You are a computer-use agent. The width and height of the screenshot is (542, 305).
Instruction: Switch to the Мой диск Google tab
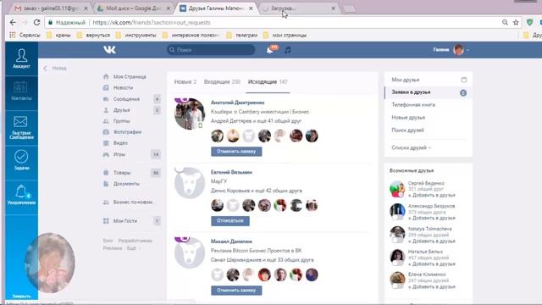pyautogui.click(x=134, y=8)
